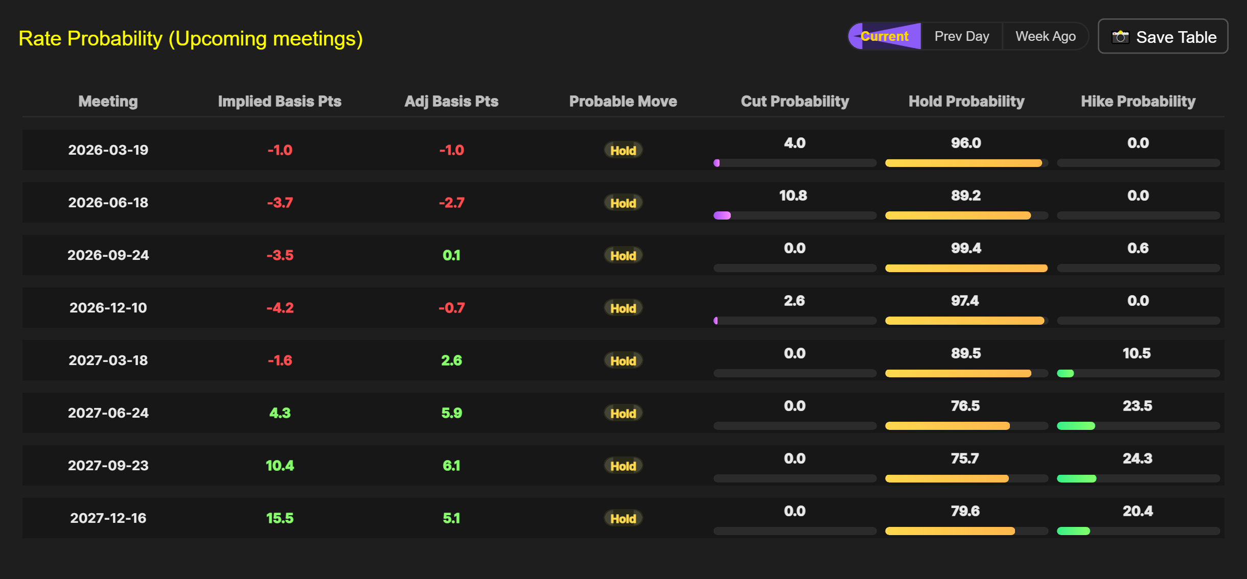Click the Probable Move column header
Image resolution: width=1247 pixels, height=579 pixels.
[x=623, y=101]
